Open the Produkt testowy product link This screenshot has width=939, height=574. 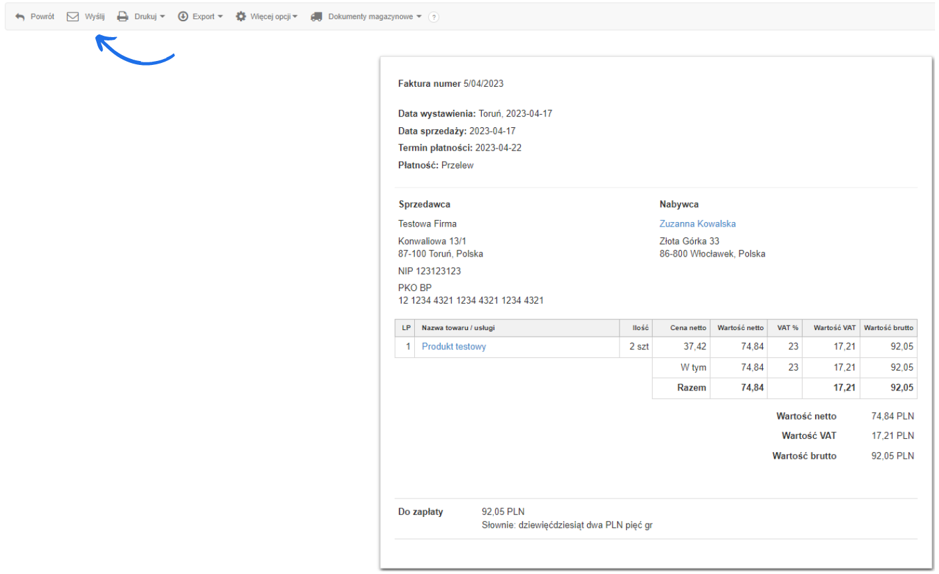coord(453,347)
